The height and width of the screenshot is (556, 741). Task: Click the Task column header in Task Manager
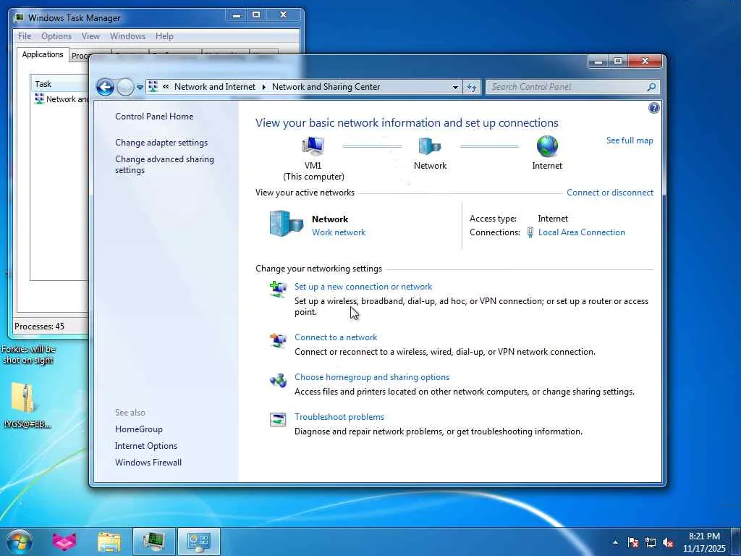tap(59, 84)
